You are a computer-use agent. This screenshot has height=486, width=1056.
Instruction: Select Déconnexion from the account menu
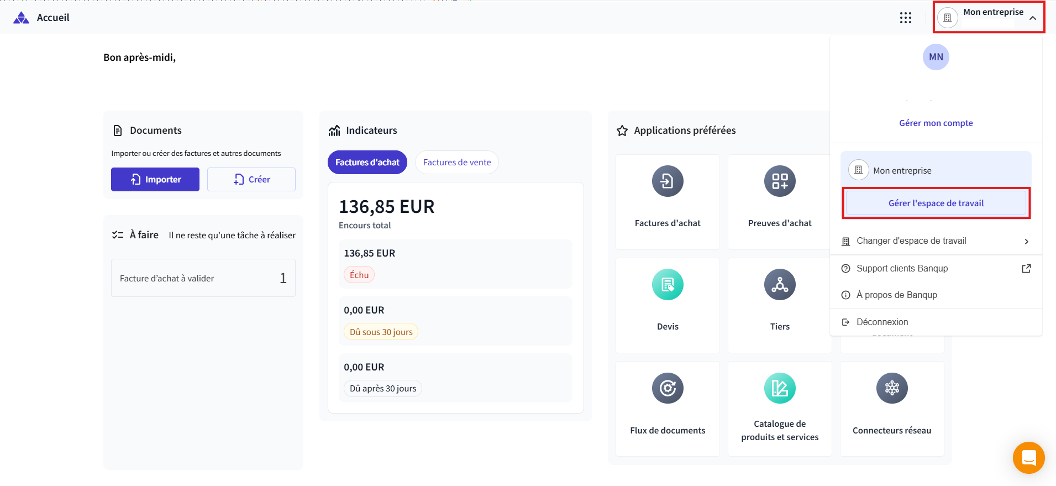(882, 322)
